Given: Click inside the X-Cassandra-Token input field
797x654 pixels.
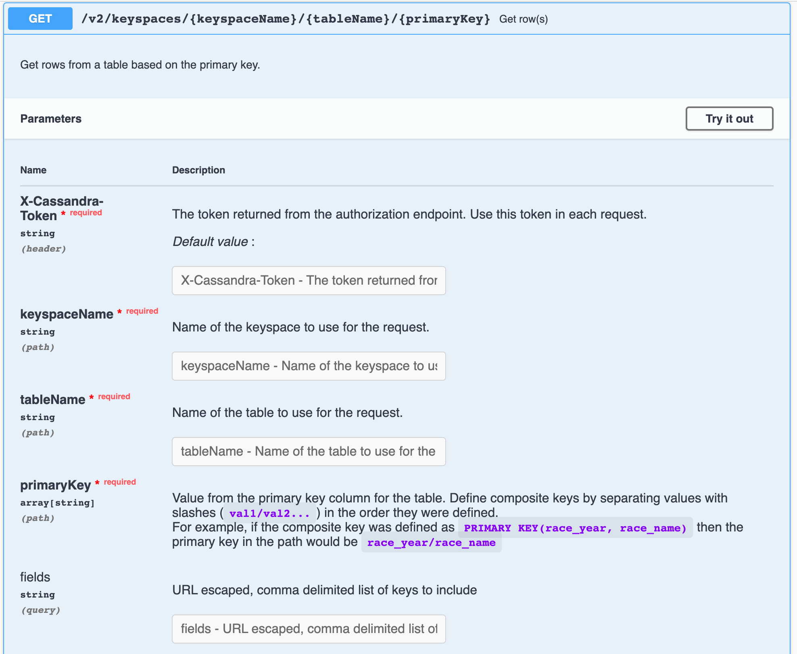Looking at the screenshot, I should pyautogui.click(x=309, y=281).
